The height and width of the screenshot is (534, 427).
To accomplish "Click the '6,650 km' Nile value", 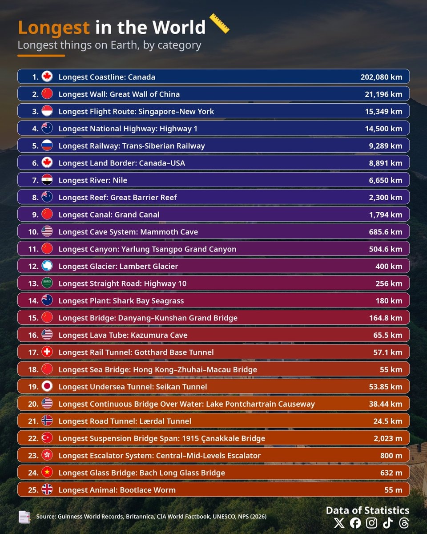I will click(386, 180).
